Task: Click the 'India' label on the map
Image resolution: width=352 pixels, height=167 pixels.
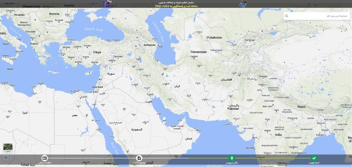Action: point(278,135)
